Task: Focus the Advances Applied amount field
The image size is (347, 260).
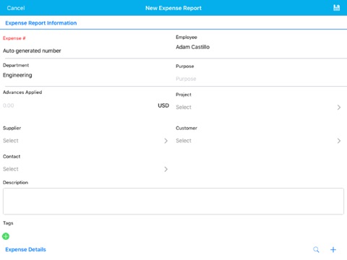Action: 78,105
